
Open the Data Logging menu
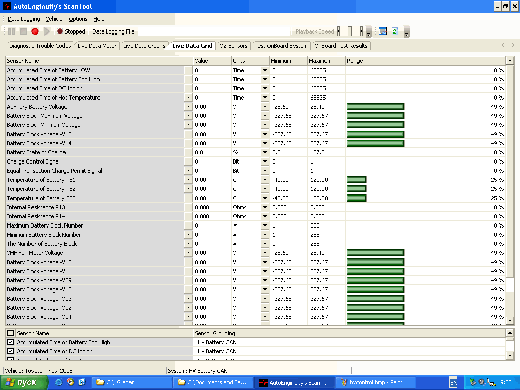(23, 19)
